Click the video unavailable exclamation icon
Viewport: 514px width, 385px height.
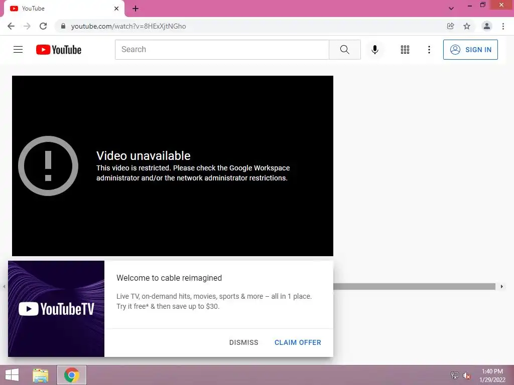coord(48,166)
